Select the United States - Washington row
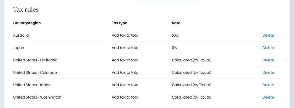The height and width of the screenshot is (108, 294). 37,97
